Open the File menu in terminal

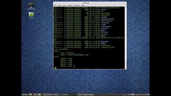55,5
